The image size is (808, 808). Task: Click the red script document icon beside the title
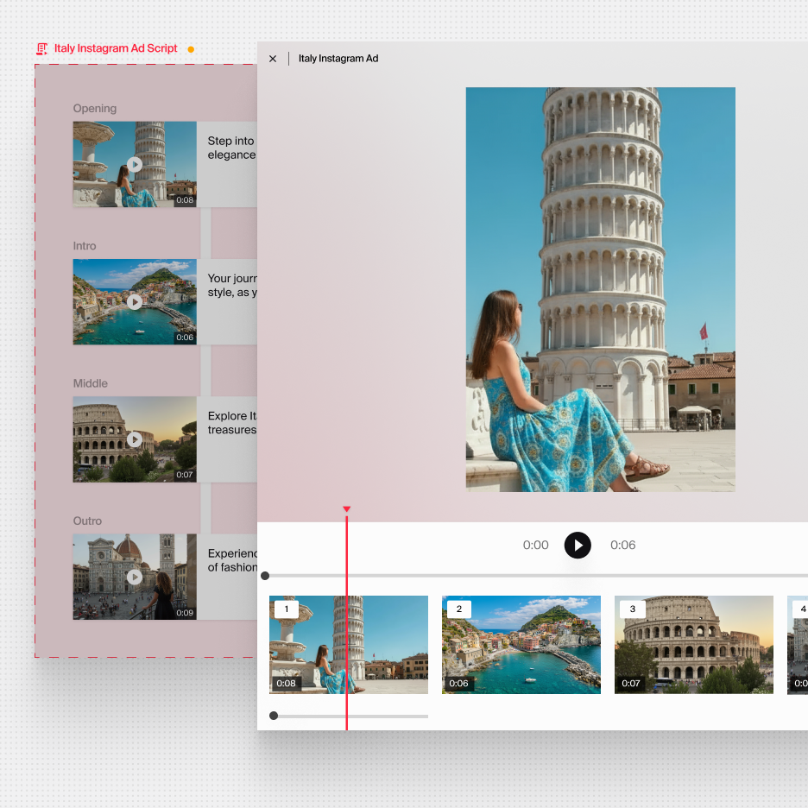pyautogui.click(x=41, y=49)
